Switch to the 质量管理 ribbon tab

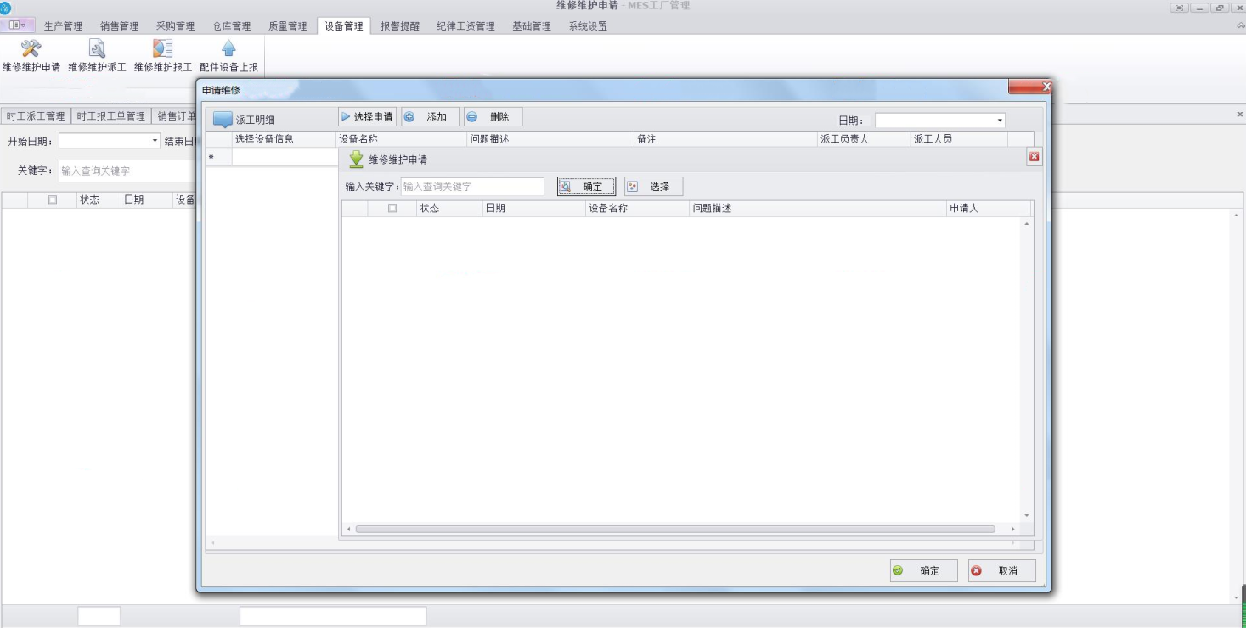tap(288, 26)
